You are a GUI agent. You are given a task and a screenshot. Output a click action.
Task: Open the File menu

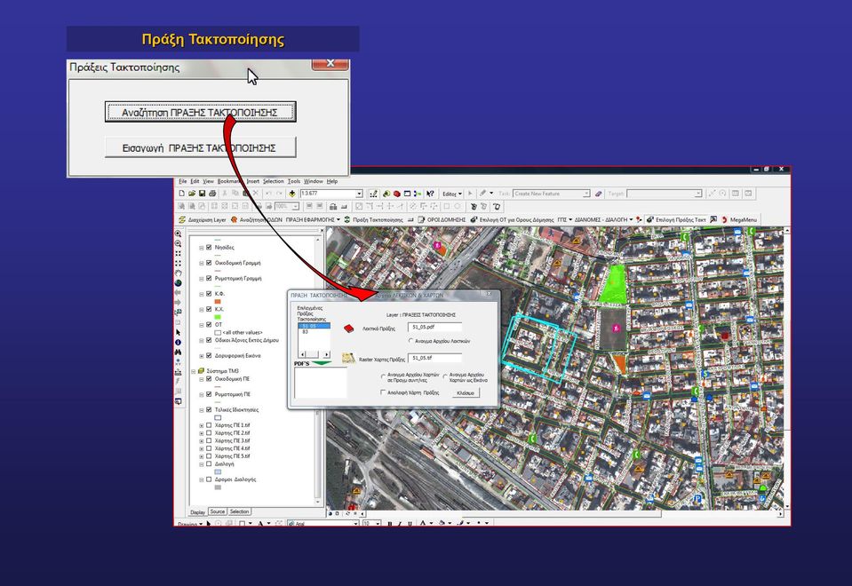click(x=183, y=181)
